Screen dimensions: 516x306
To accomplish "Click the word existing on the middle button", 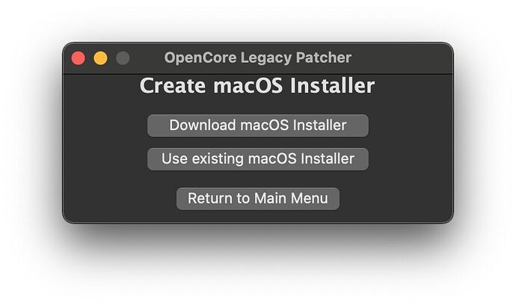I will [x=218, y=159].
